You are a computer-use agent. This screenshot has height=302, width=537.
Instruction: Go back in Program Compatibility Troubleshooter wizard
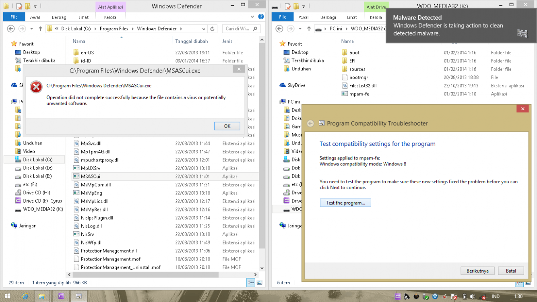[x=310, y=124]
